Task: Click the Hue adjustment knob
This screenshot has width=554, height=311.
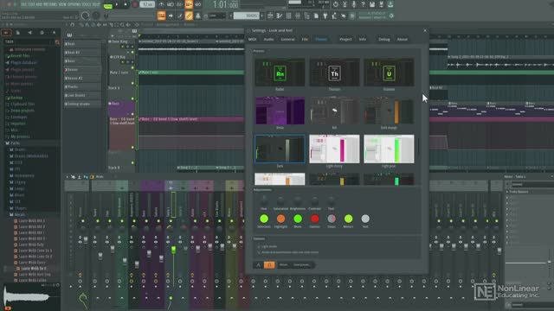Action: [x=264, y=201]
